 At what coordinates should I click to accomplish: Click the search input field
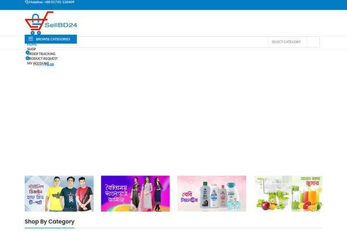(172, 42)
